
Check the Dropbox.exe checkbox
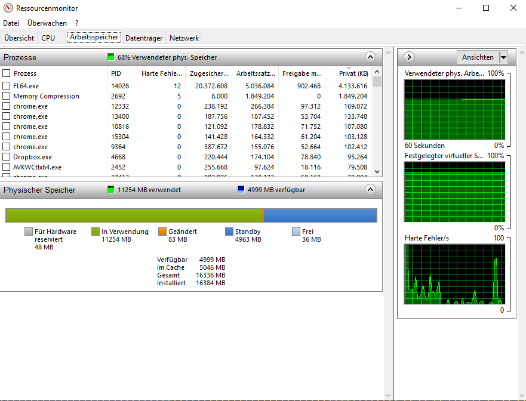[6, 157]
